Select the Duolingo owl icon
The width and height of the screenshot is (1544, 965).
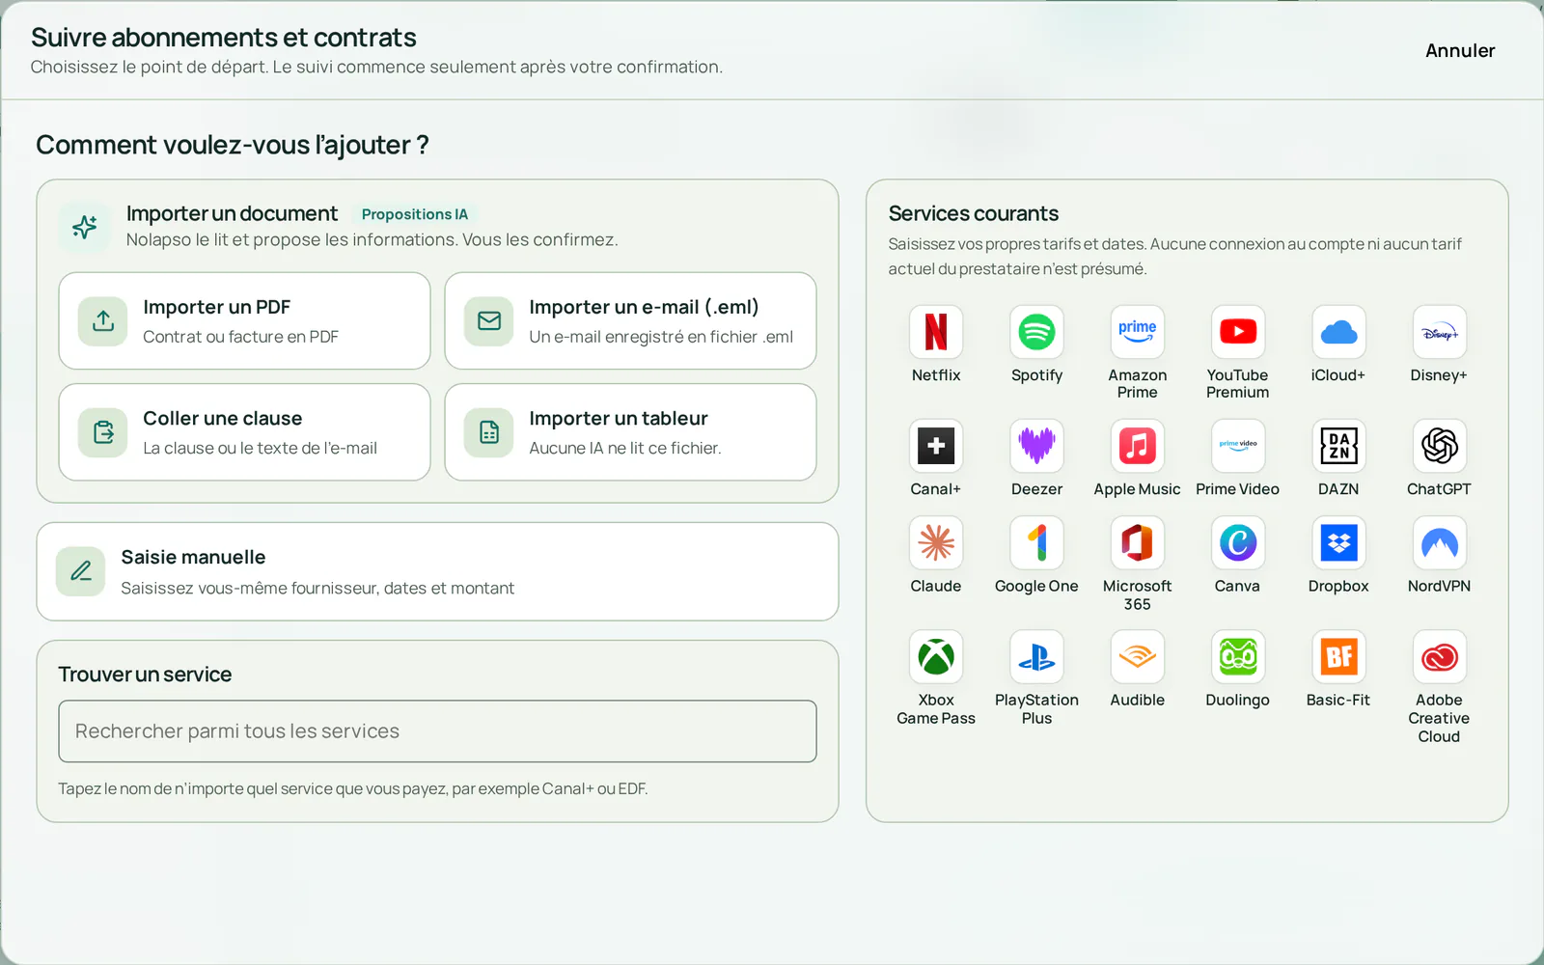[1238, 657]
